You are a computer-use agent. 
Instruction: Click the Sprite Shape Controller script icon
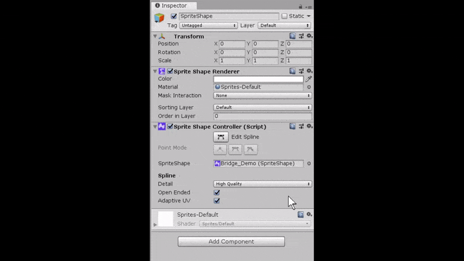click(162, 126)
